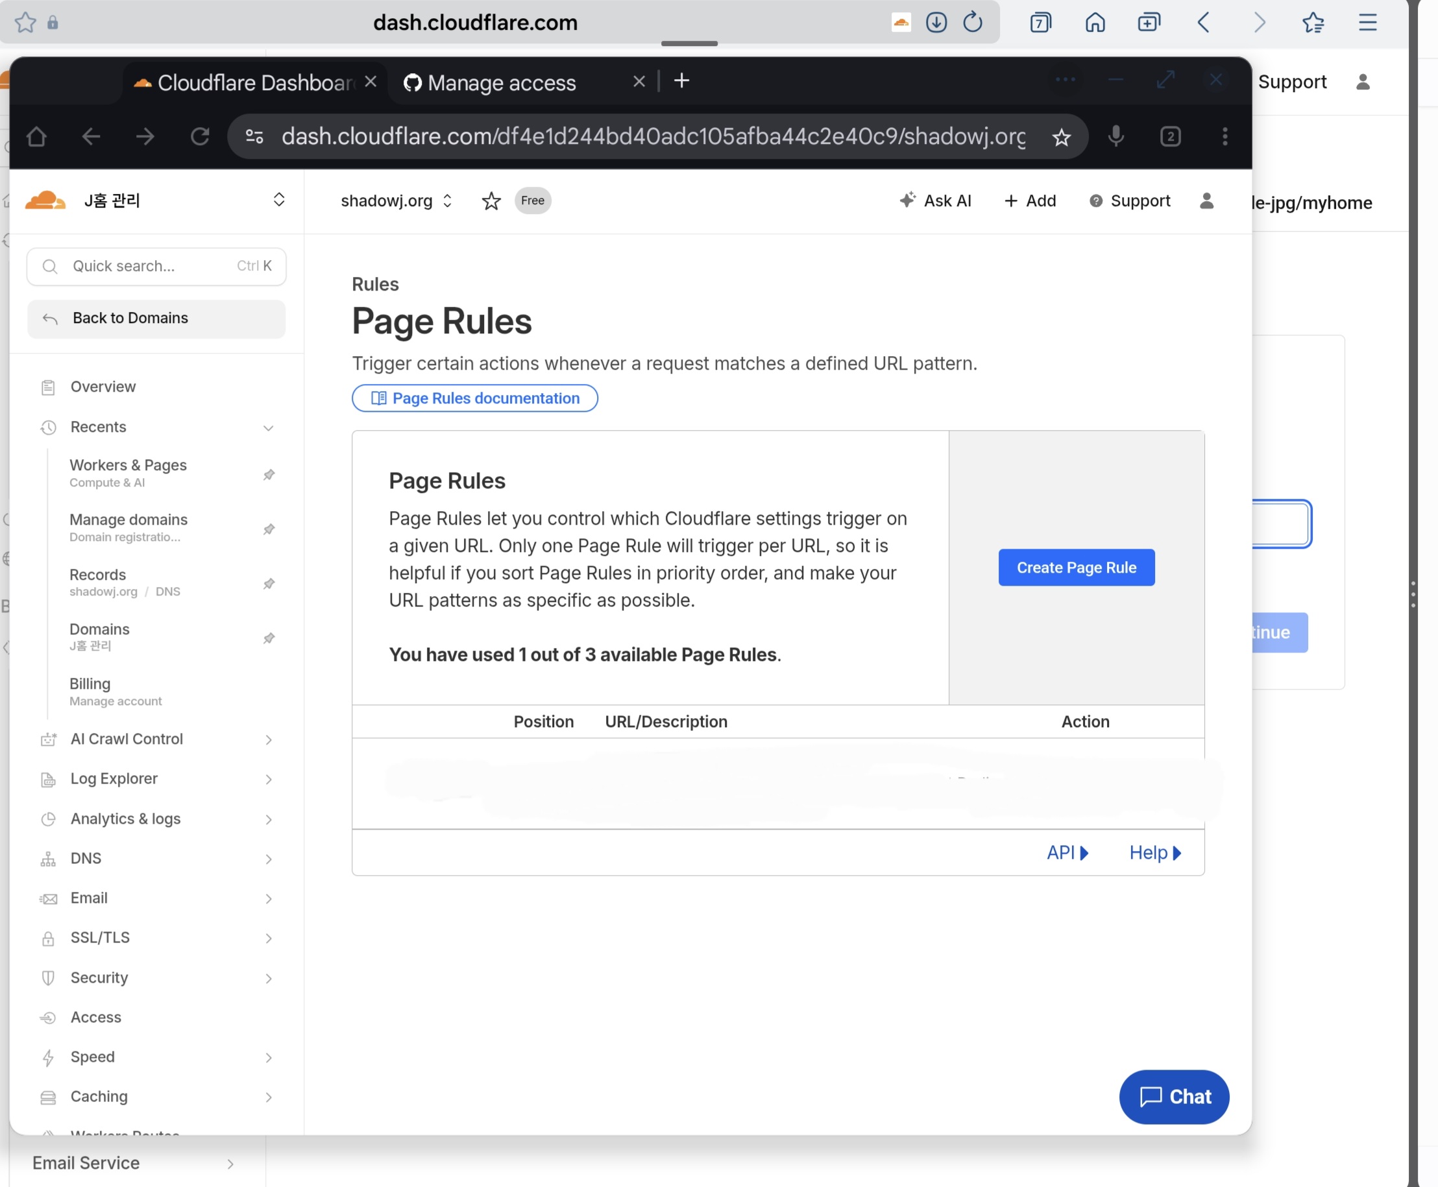Switch to the Manage access tab
The height and width of the screenshot is (1187, 1438).
click(x=502, y=83)
